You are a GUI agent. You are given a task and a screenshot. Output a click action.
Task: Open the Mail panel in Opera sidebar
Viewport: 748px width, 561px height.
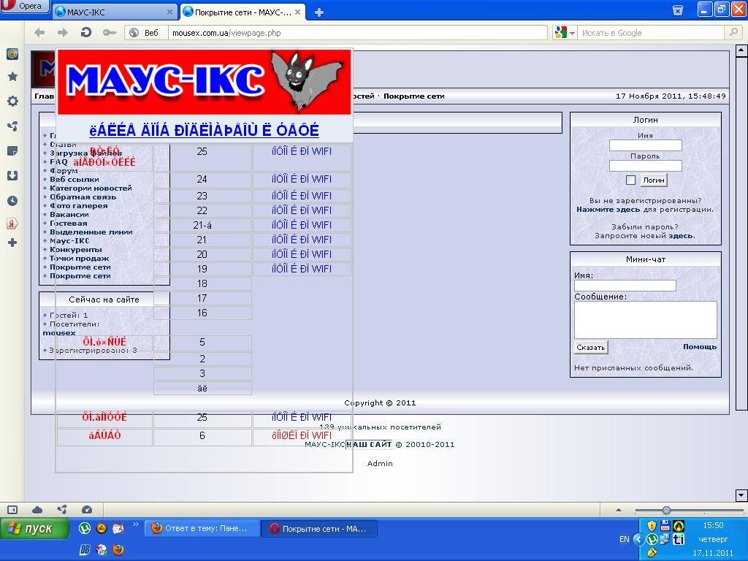[x=12, y=54]
